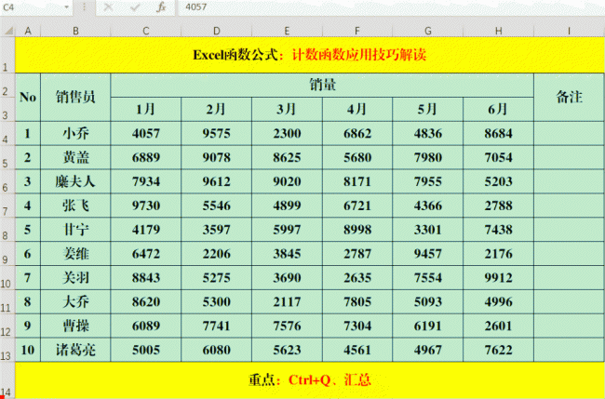Image resolution: width=605 pixels, height=399 pixels.
Task: Click the Select All corner triangle
Action: click(x=8, y=31)
